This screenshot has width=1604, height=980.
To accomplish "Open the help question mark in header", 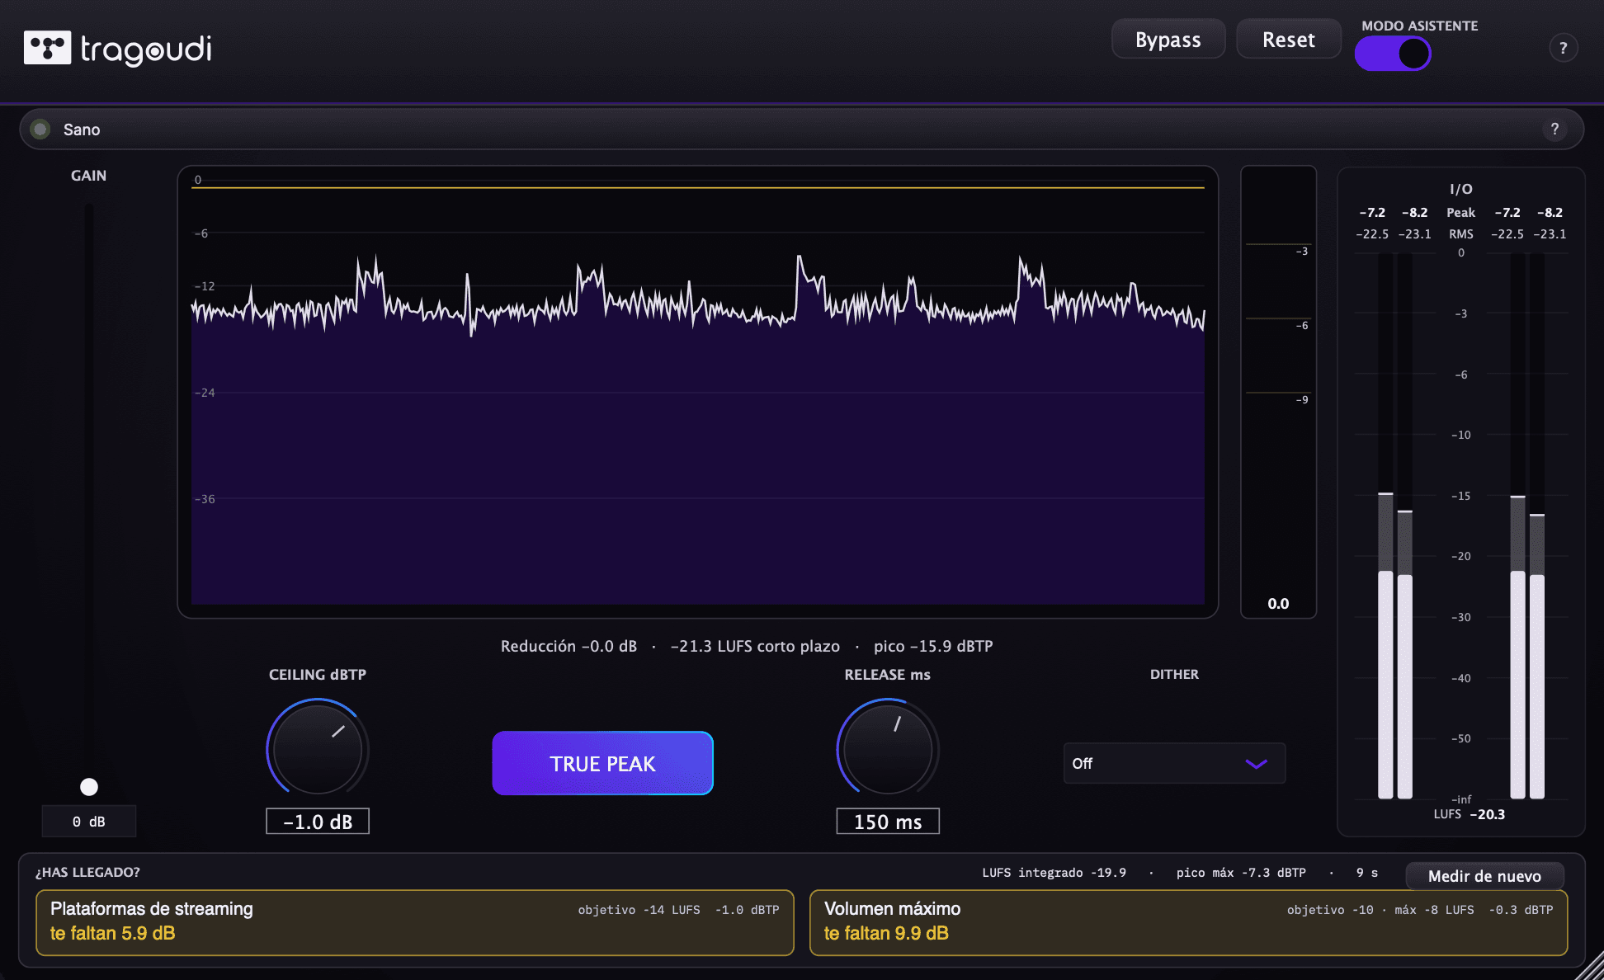I will click(1563, 49).
